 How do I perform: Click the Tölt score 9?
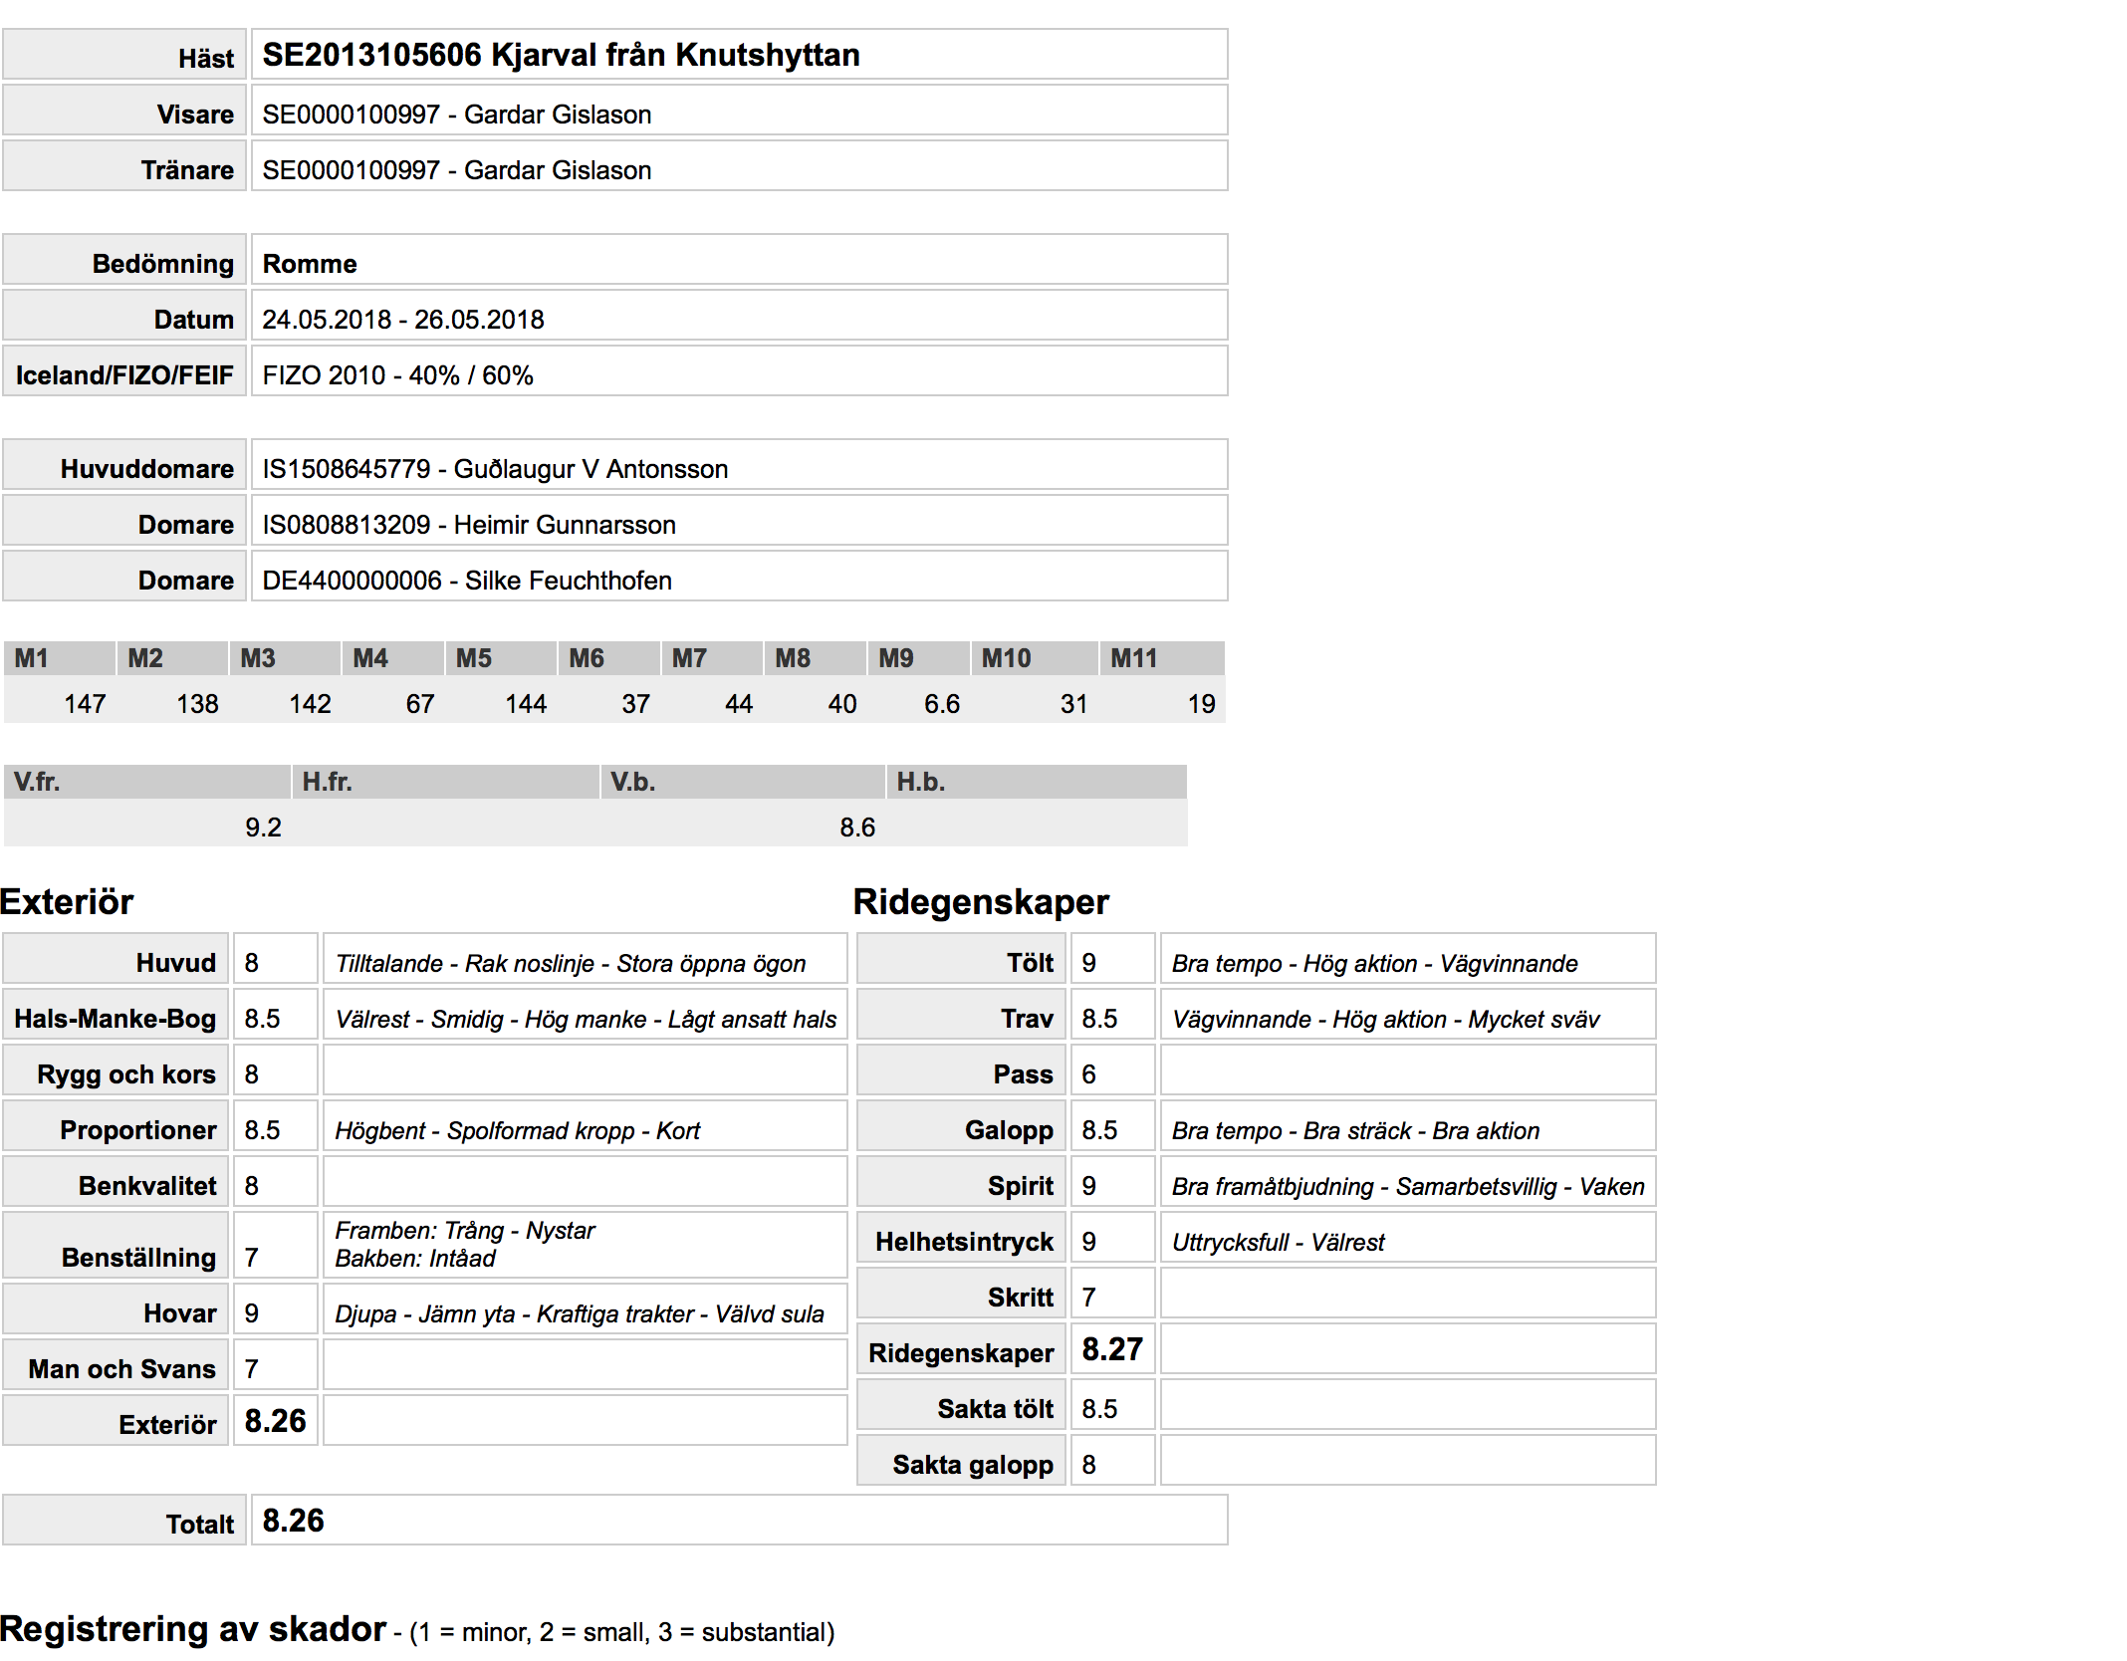click(x=1089, y=963)
